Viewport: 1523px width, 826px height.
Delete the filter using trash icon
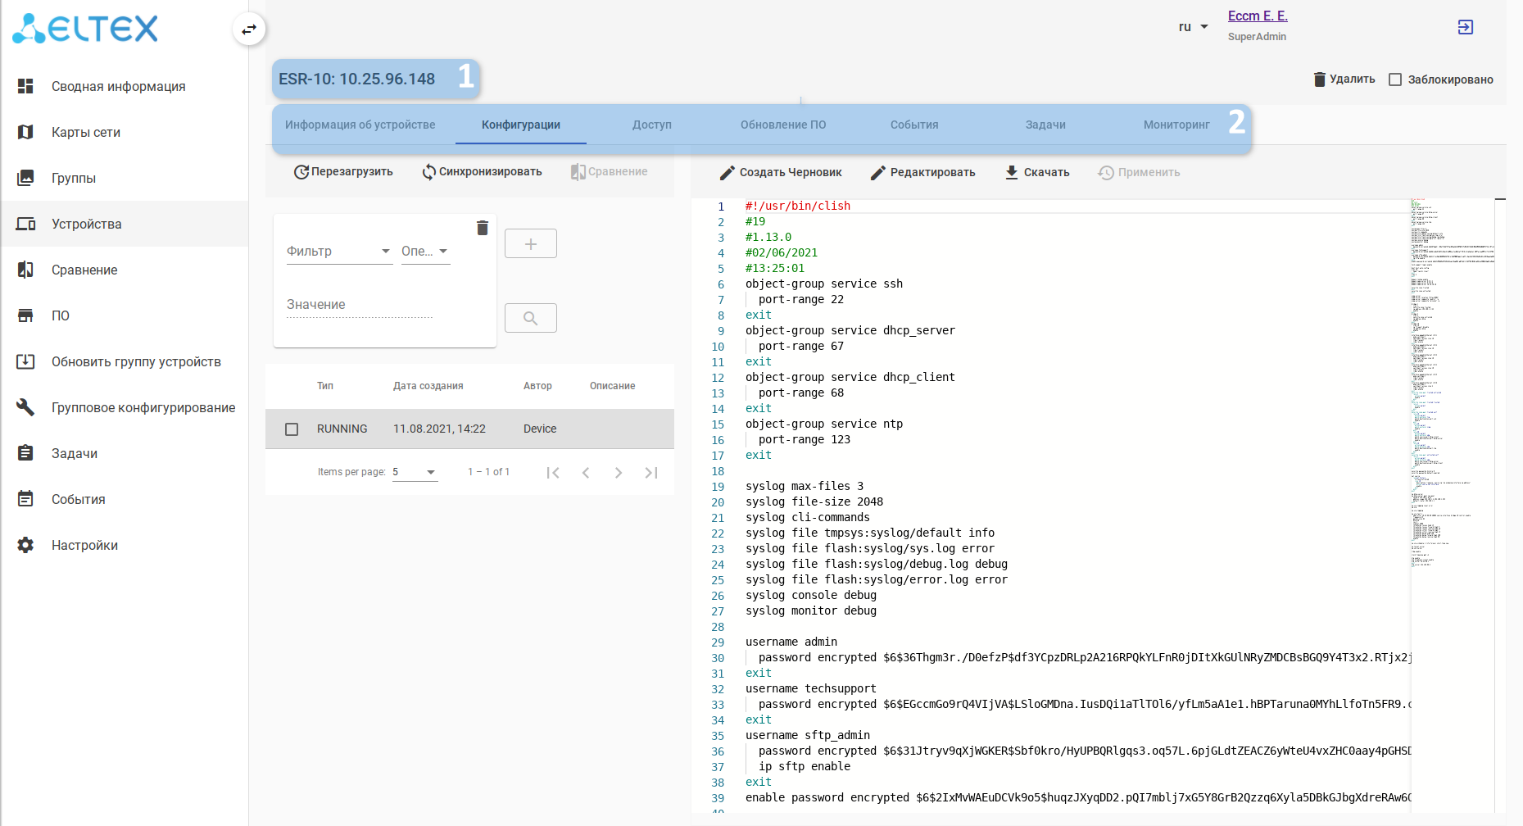pyautogui.click(x=483, y=228)
